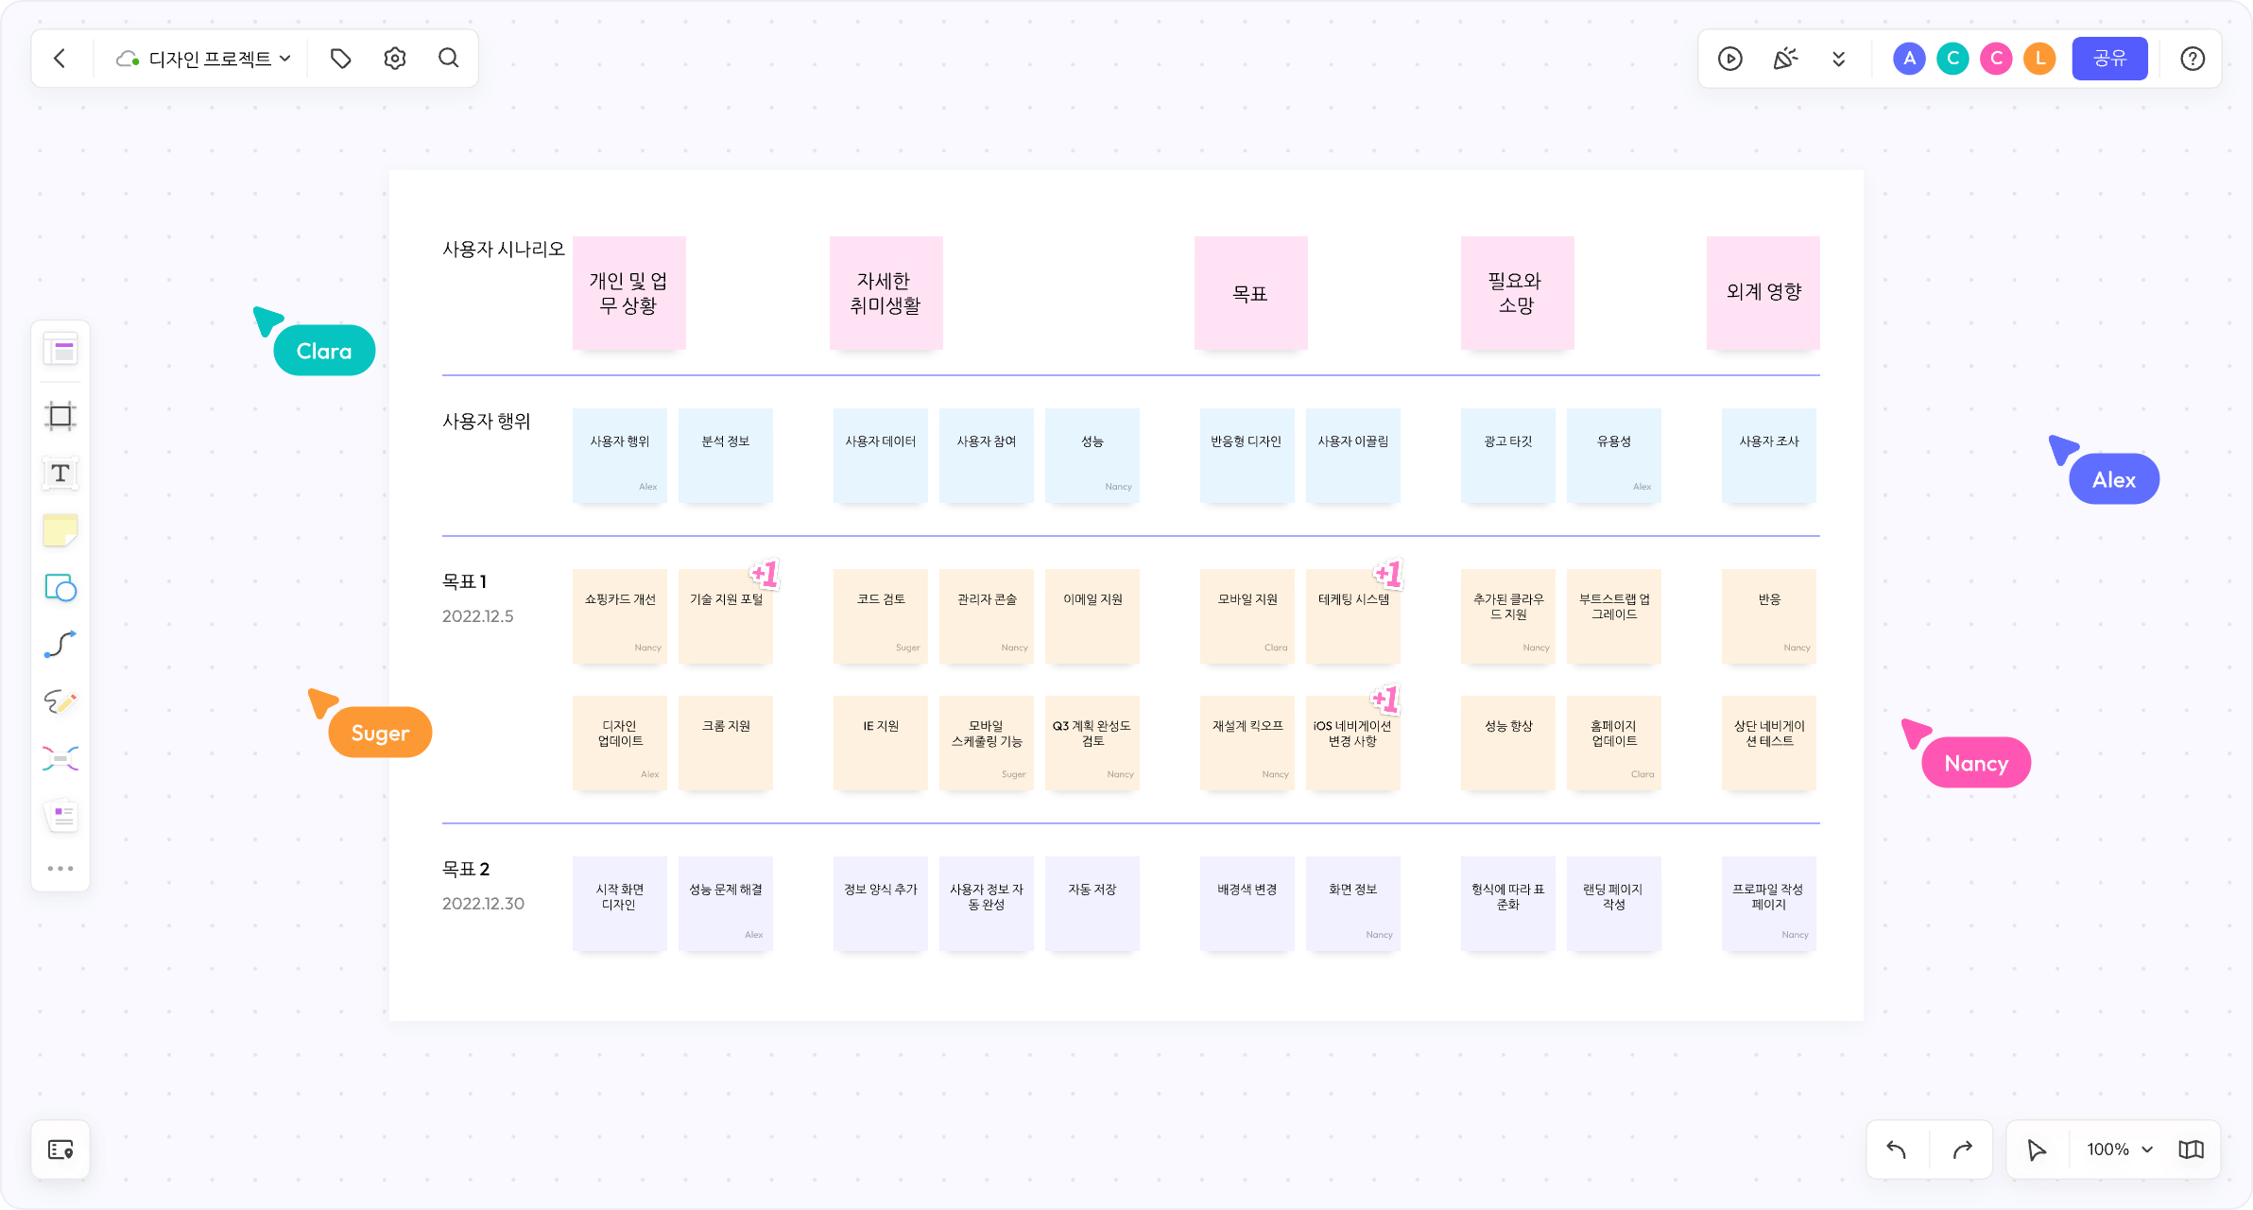Select teal collaborator avatar C
Viewport: 2253px width, 1210px height.
point(1952,59)
